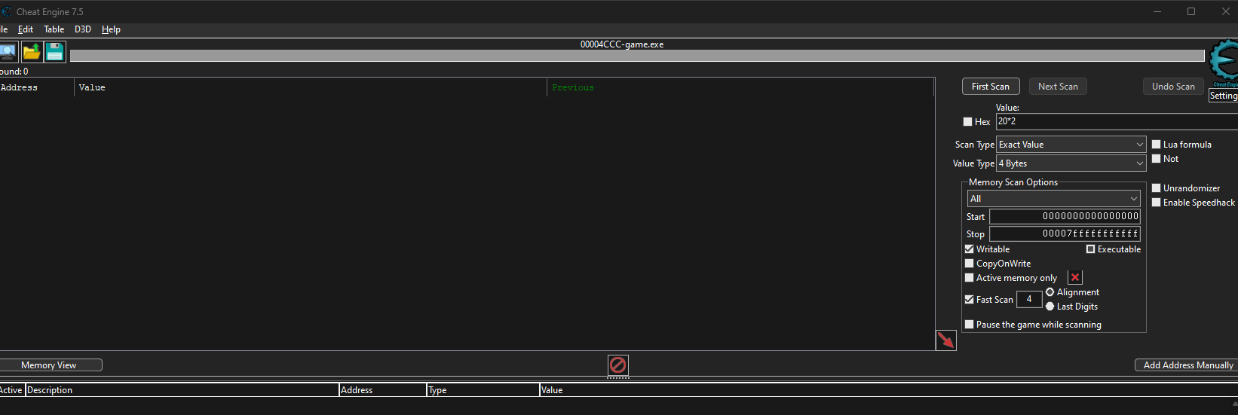Tick Pause the game while scanning
Image resolution: width=1238 pixels, height=415 pixels.
[x=970, y=325]
